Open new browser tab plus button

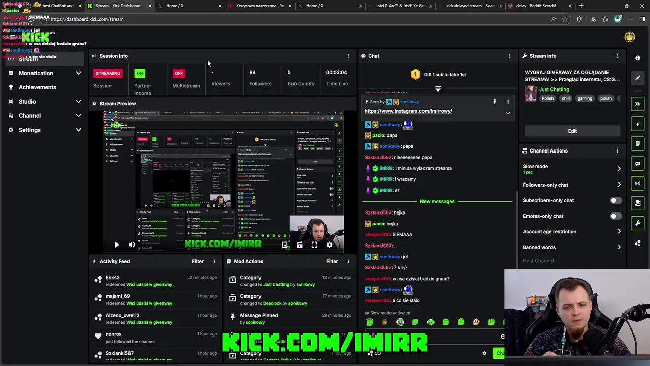coord(581,6)
